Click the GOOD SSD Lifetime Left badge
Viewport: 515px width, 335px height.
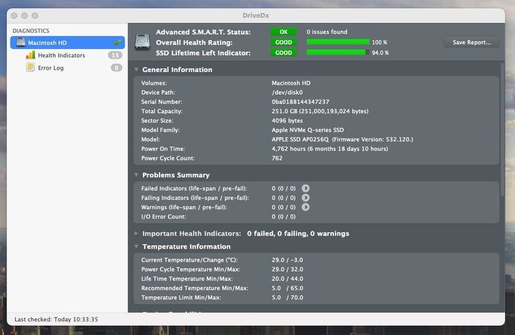point(283,53)
